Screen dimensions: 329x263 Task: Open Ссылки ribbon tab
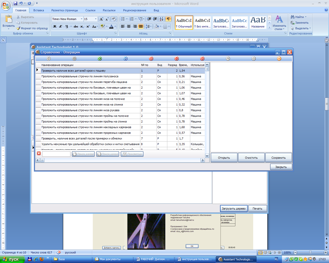[x=90, y=10]
